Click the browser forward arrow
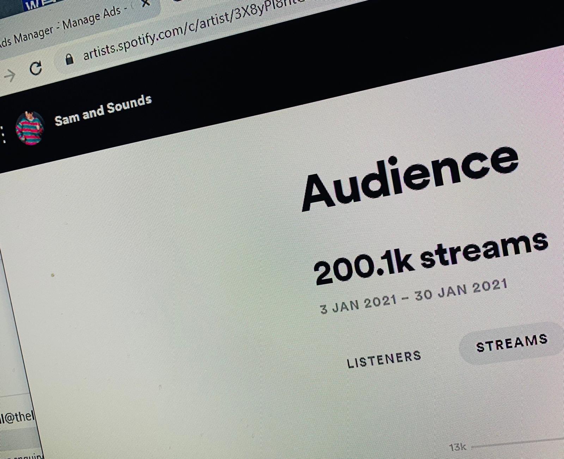Screen dimensions: 564x459 pos(10,75)
